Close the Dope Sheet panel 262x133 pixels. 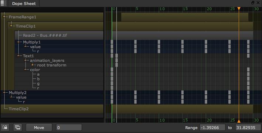pos(258,3)
